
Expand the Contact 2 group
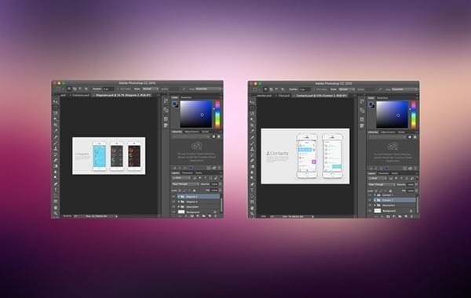pyautogui.click(x=375, y=200)
